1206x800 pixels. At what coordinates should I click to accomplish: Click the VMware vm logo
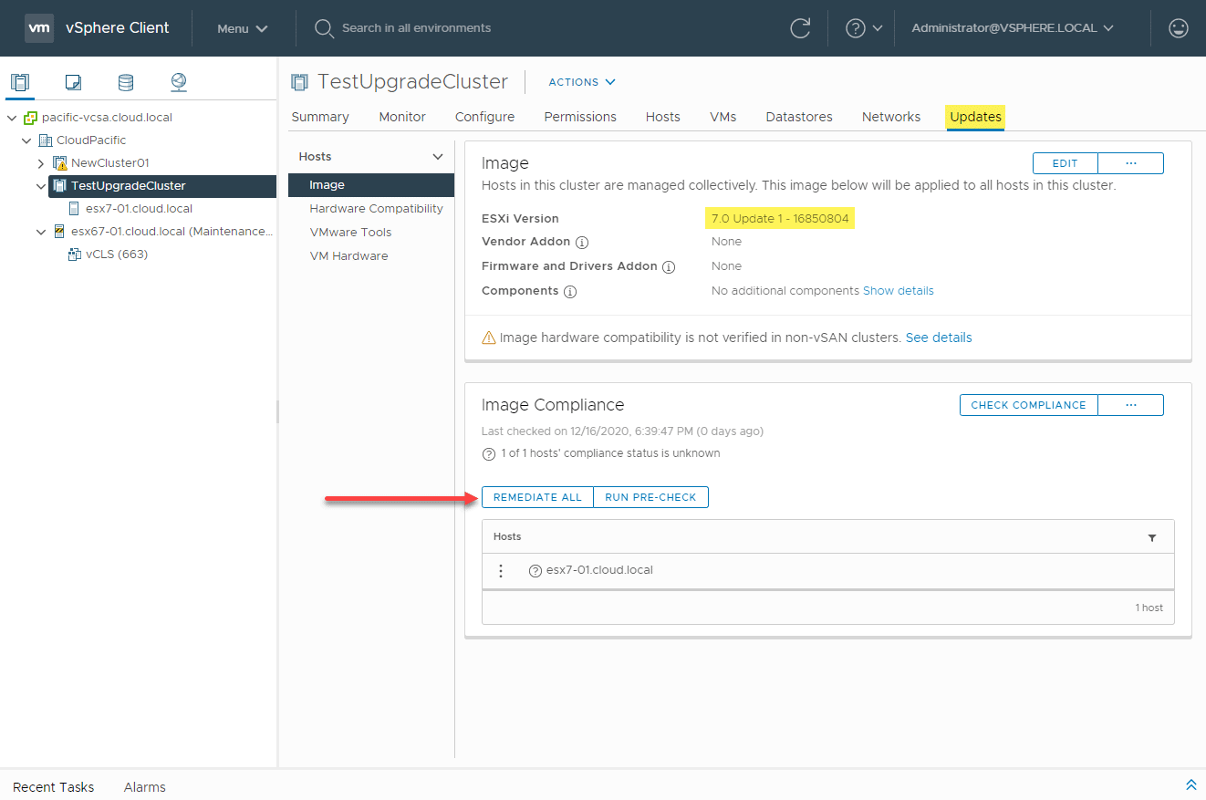pyautogui.click(x=39, y=27)
